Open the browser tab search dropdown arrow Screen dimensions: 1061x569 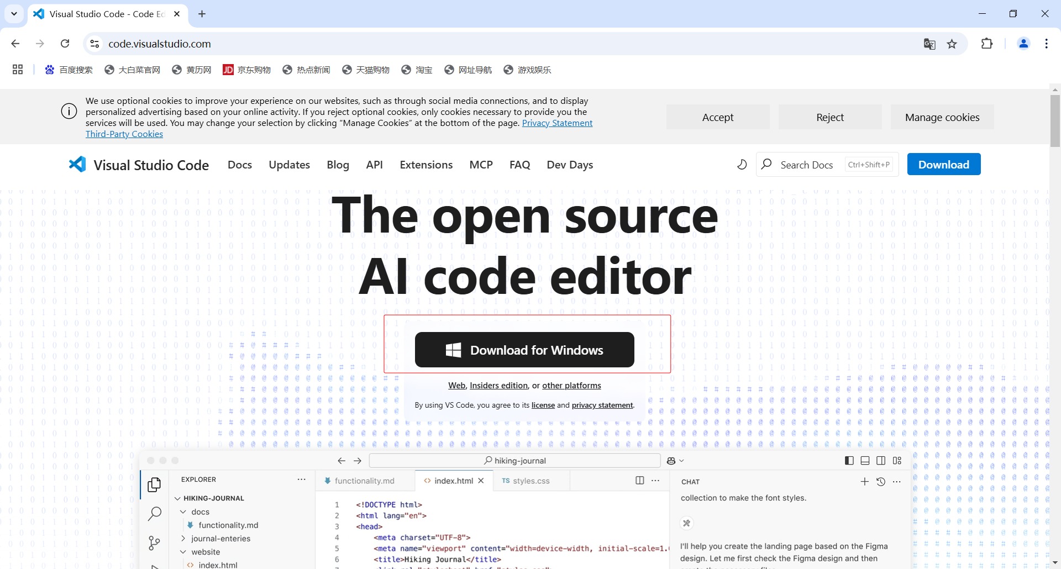(14, 14)
